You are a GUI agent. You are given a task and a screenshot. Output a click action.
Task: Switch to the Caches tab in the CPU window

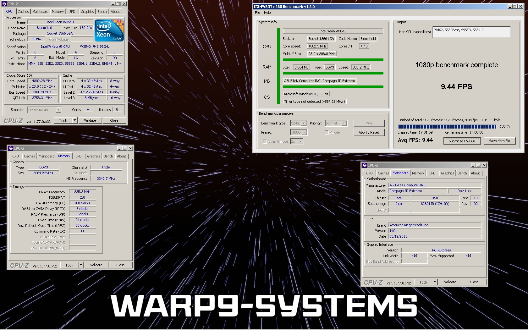[x=23, y=12]
